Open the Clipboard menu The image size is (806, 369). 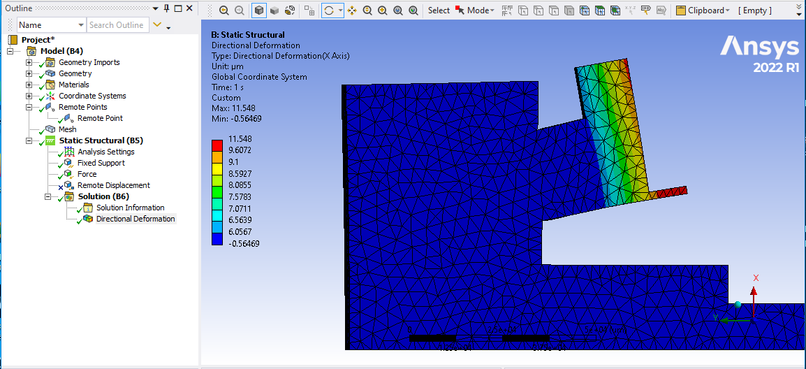pos(705,10)
